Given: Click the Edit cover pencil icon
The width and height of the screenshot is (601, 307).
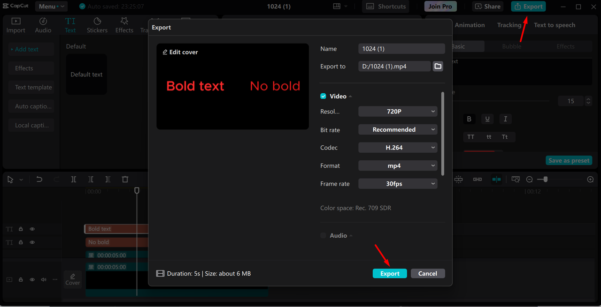Looking at the screenshot, I should click(165, 52).
